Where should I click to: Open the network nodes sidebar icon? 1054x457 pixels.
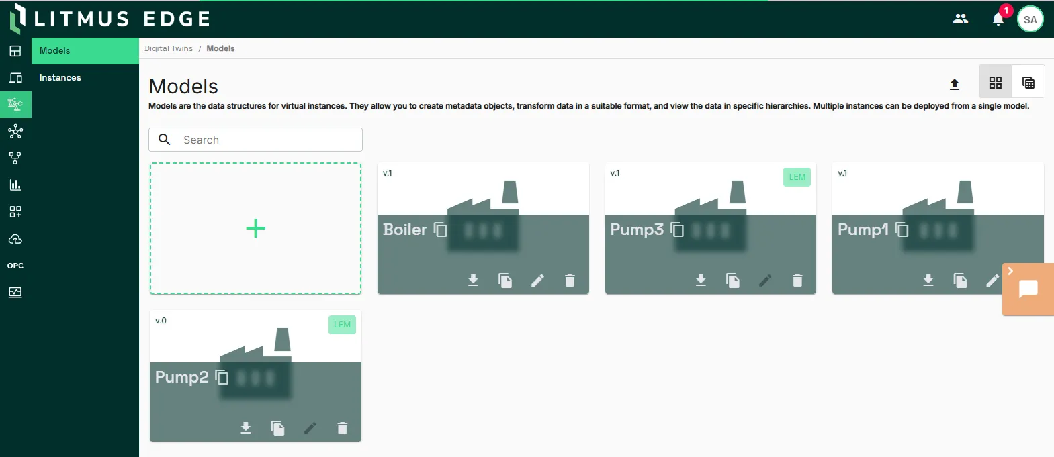click(15, 132)
